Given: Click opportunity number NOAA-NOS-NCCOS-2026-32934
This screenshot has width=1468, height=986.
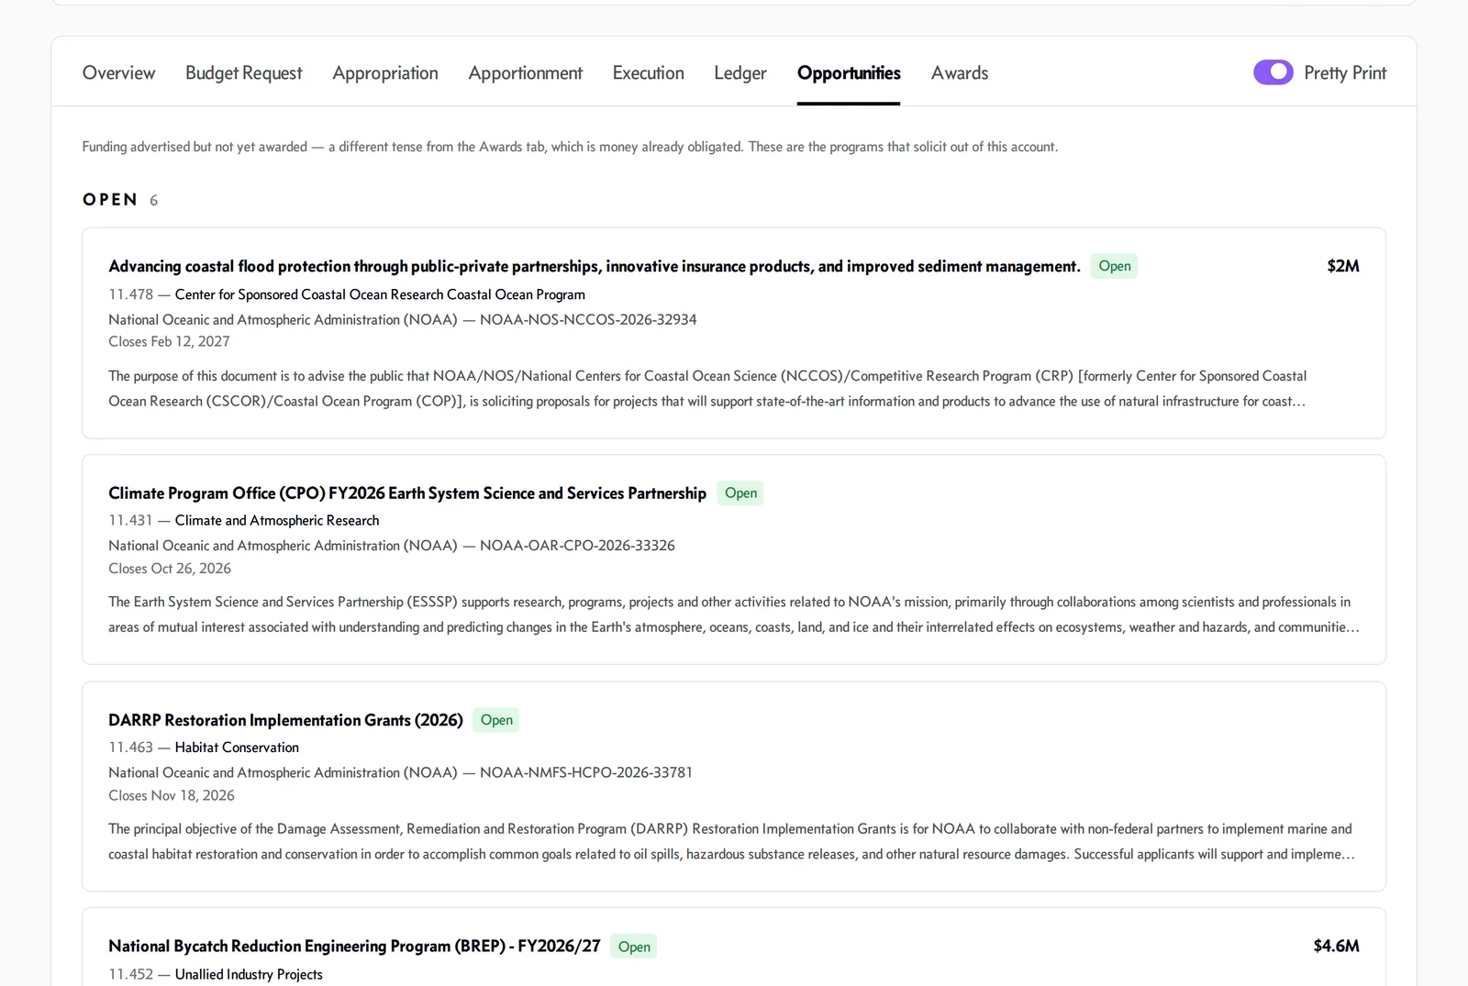Looking at the screenshot, I should click(588, 319).
